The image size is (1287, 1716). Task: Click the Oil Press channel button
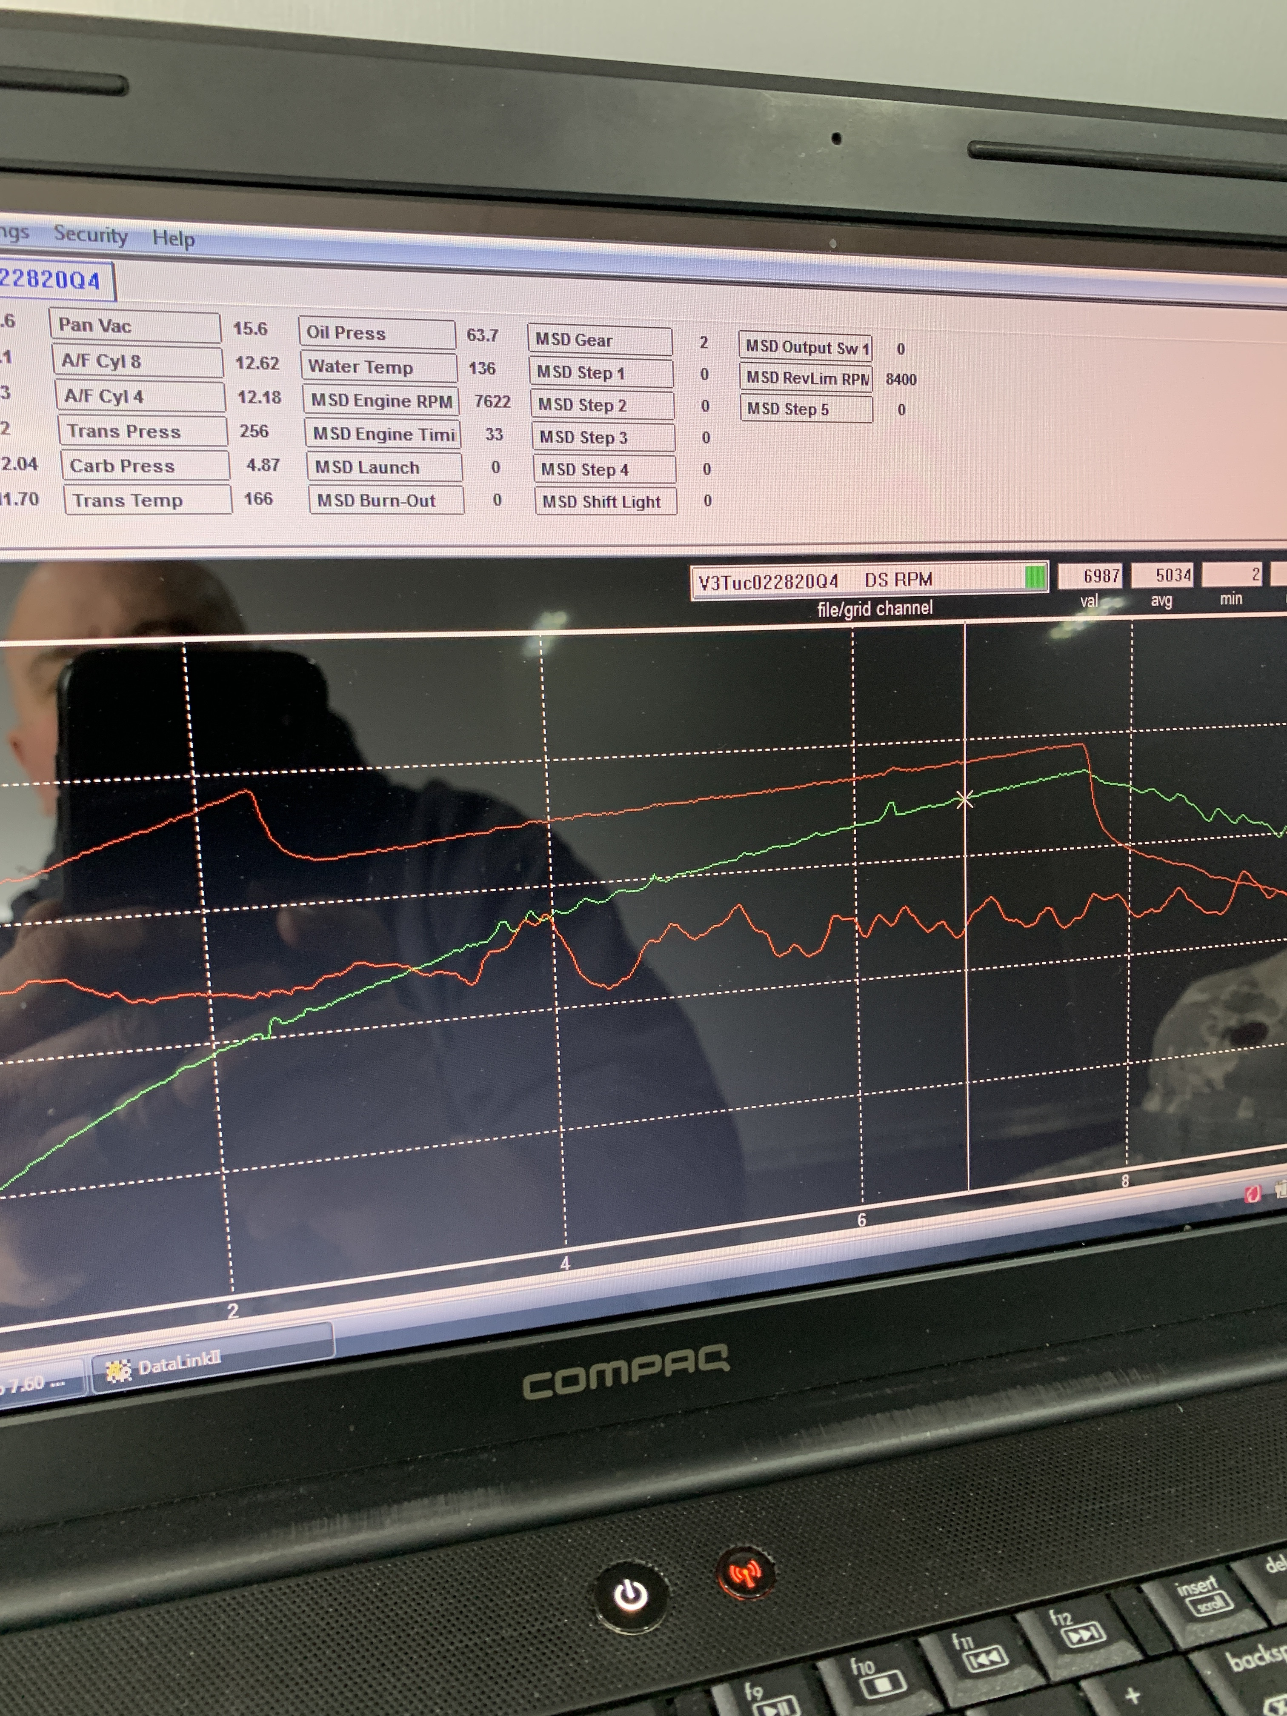coord(376,333)
